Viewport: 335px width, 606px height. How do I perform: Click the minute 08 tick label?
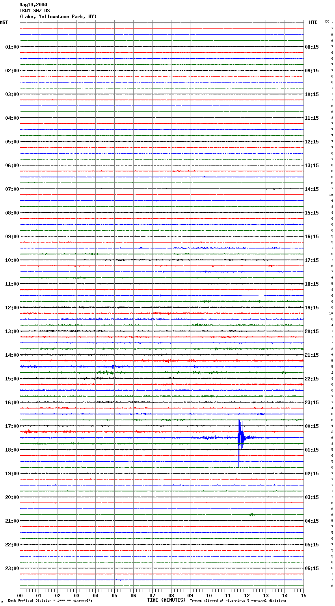171,595
